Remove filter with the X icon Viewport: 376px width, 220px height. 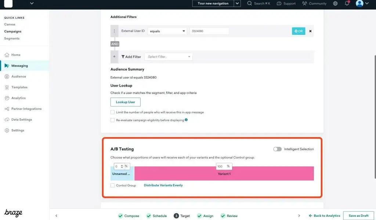tap(310, 31)
